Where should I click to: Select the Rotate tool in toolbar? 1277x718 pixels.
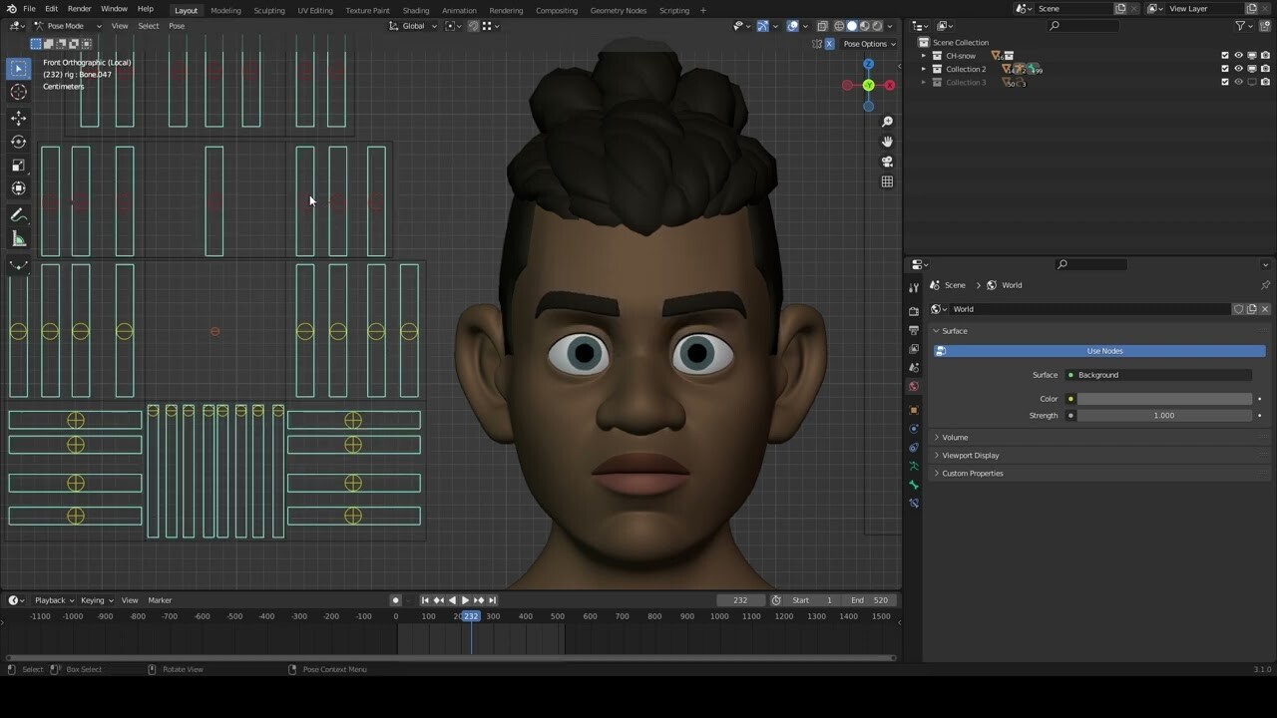[x=18, y=142]
